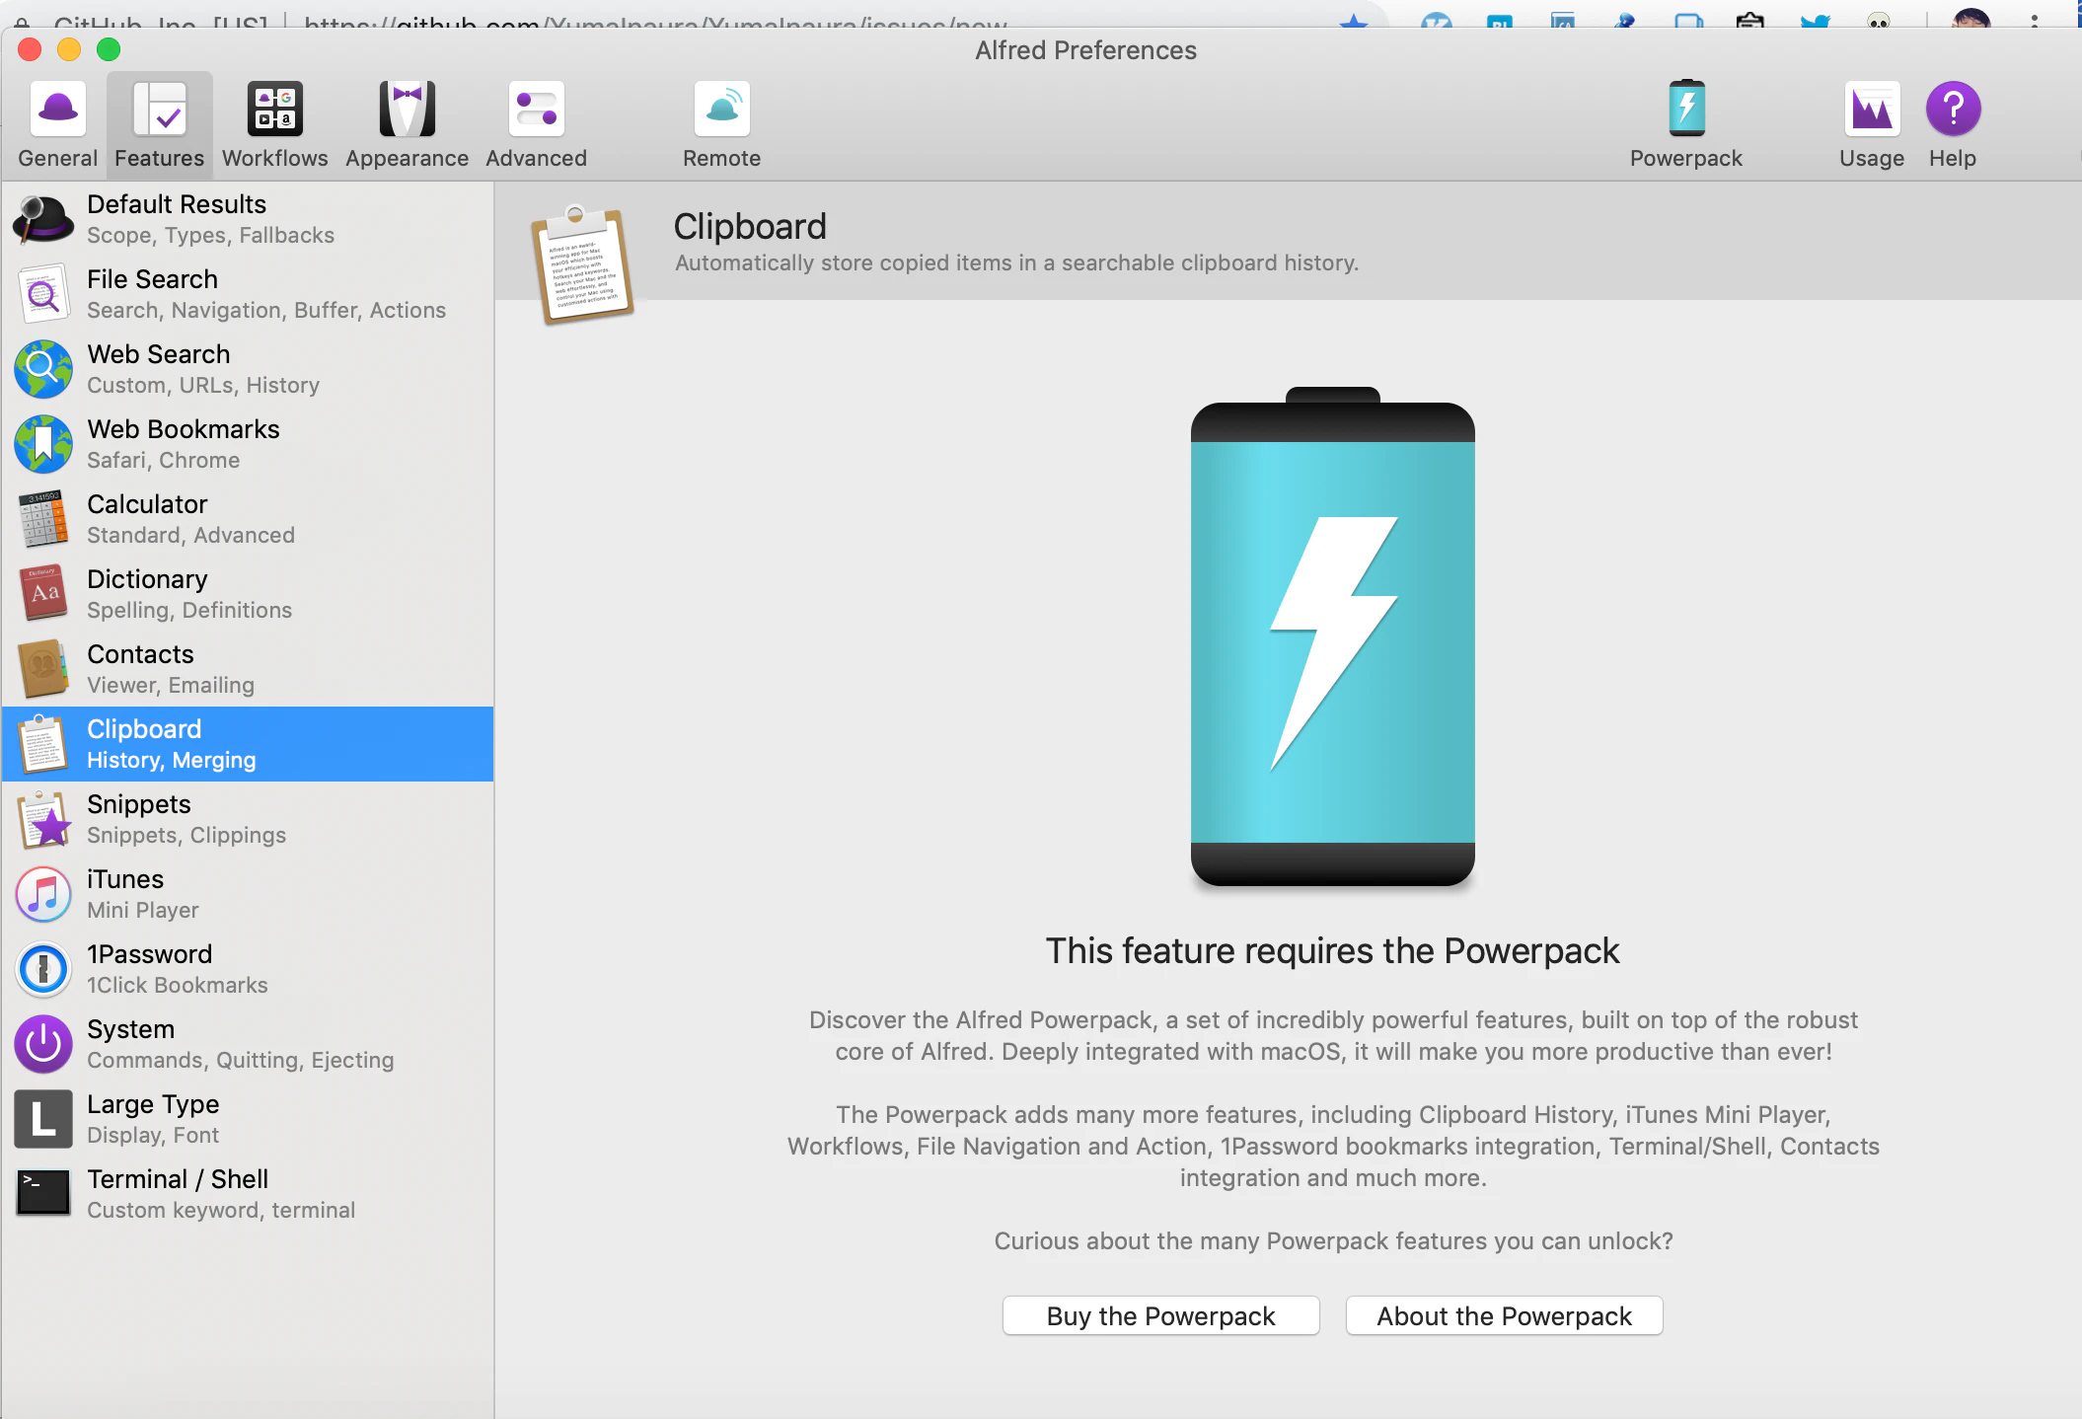Image resolution: width=2082 pixels, height=1419 pixels.
Task: Click the large Clipboard header icon
Action: 582,264
